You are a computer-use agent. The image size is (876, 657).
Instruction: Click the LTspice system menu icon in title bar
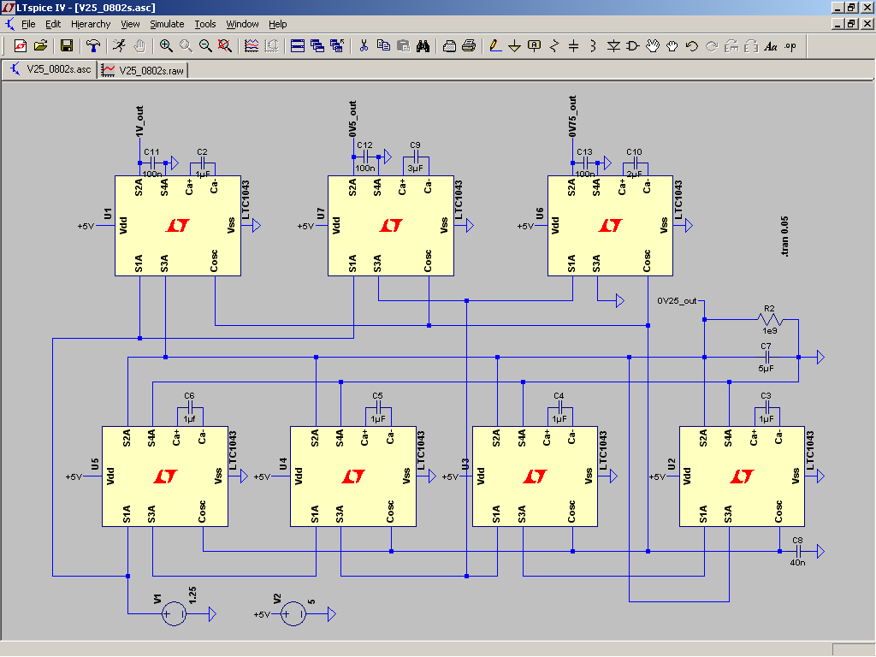tap(8, 7)
